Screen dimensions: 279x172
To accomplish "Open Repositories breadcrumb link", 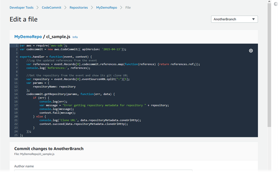I will pos(78,7).
